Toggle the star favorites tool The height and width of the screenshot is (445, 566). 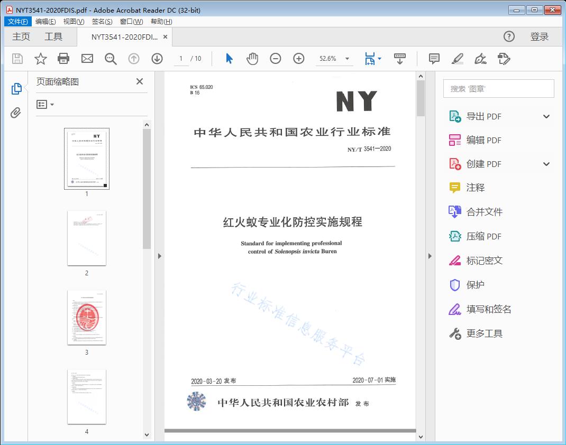[40, 59]
